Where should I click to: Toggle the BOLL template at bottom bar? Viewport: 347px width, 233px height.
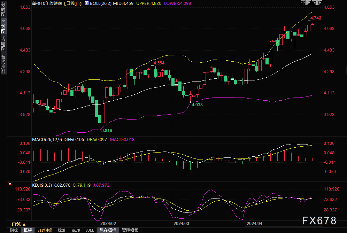point(90,230)
